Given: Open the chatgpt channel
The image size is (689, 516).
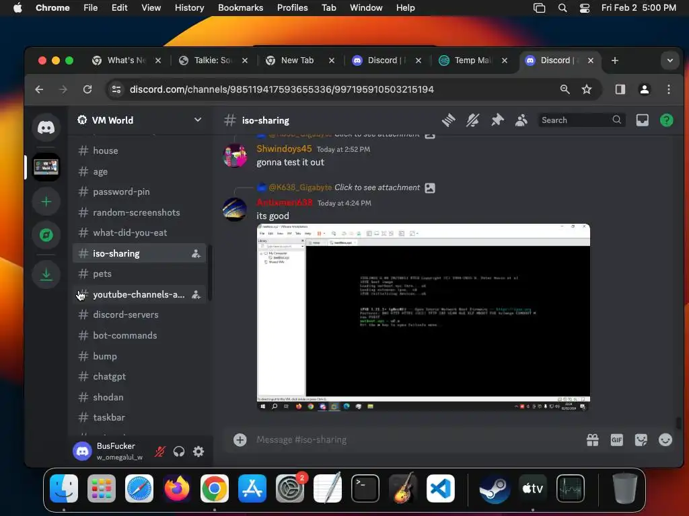Looking at the screenshot, I should tap(139, 376).
